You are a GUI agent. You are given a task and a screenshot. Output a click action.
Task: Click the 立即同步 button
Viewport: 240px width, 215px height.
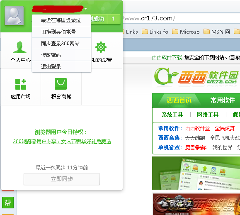pyautogui.click(x=62, y=179)
